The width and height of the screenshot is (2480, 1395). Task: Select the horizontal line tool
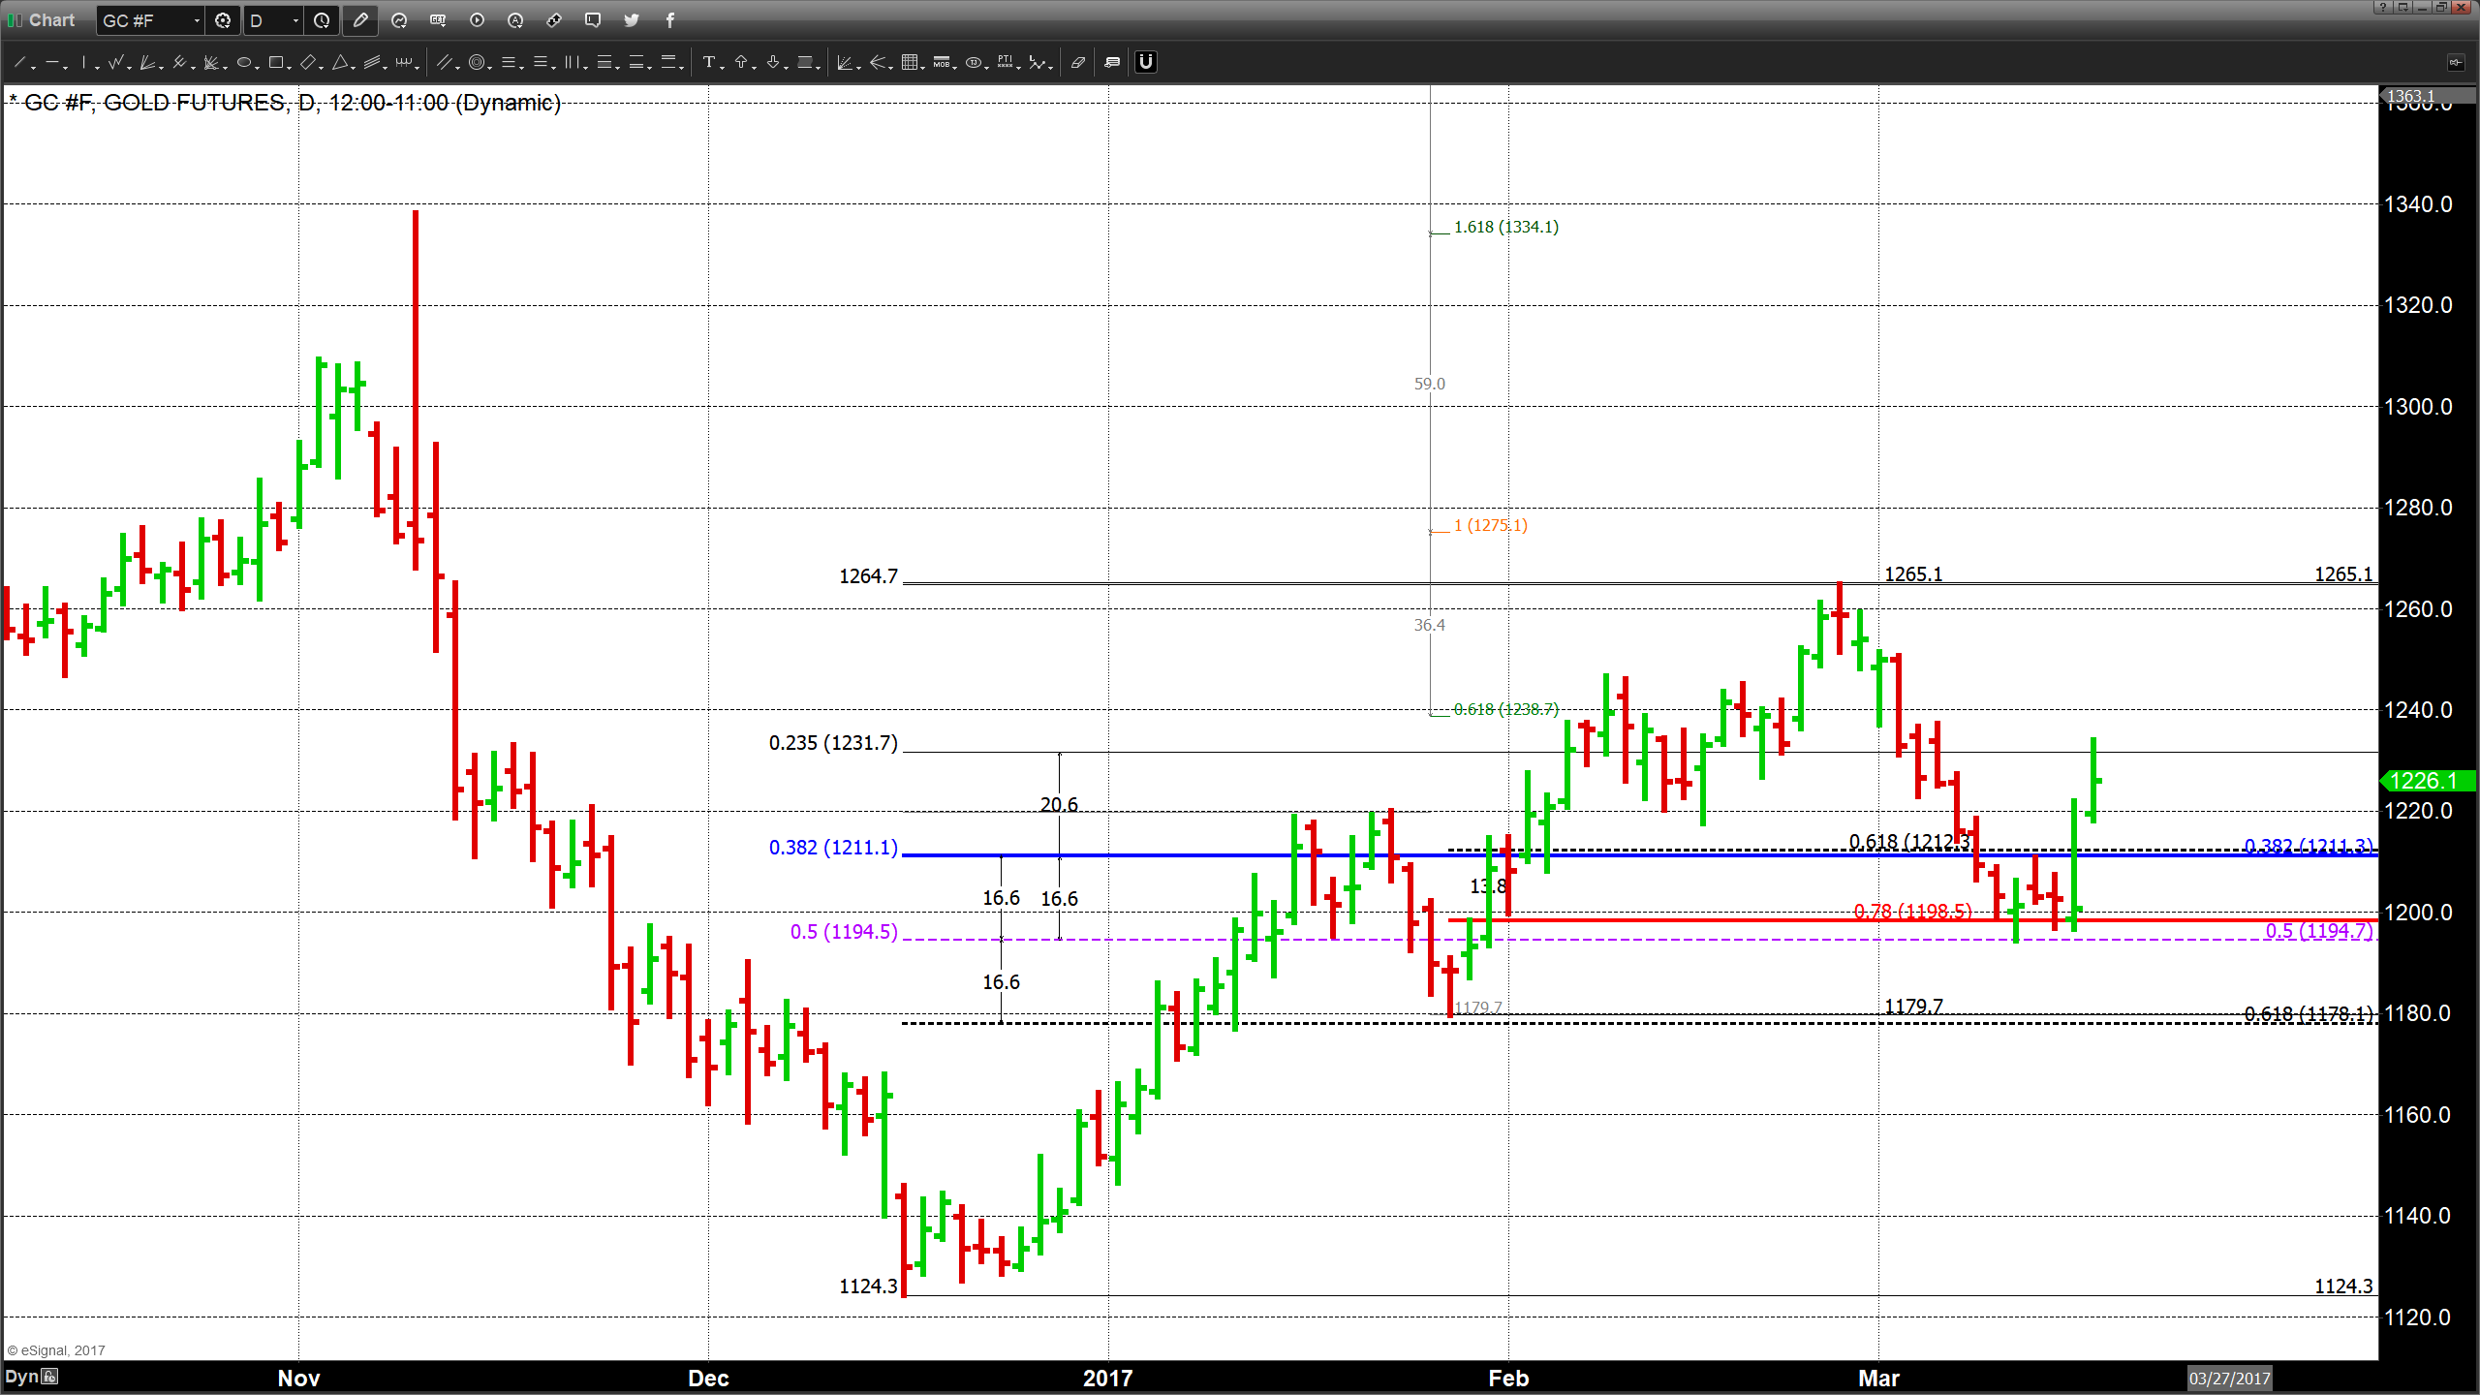pyautogui.click(x=52, y=63)
